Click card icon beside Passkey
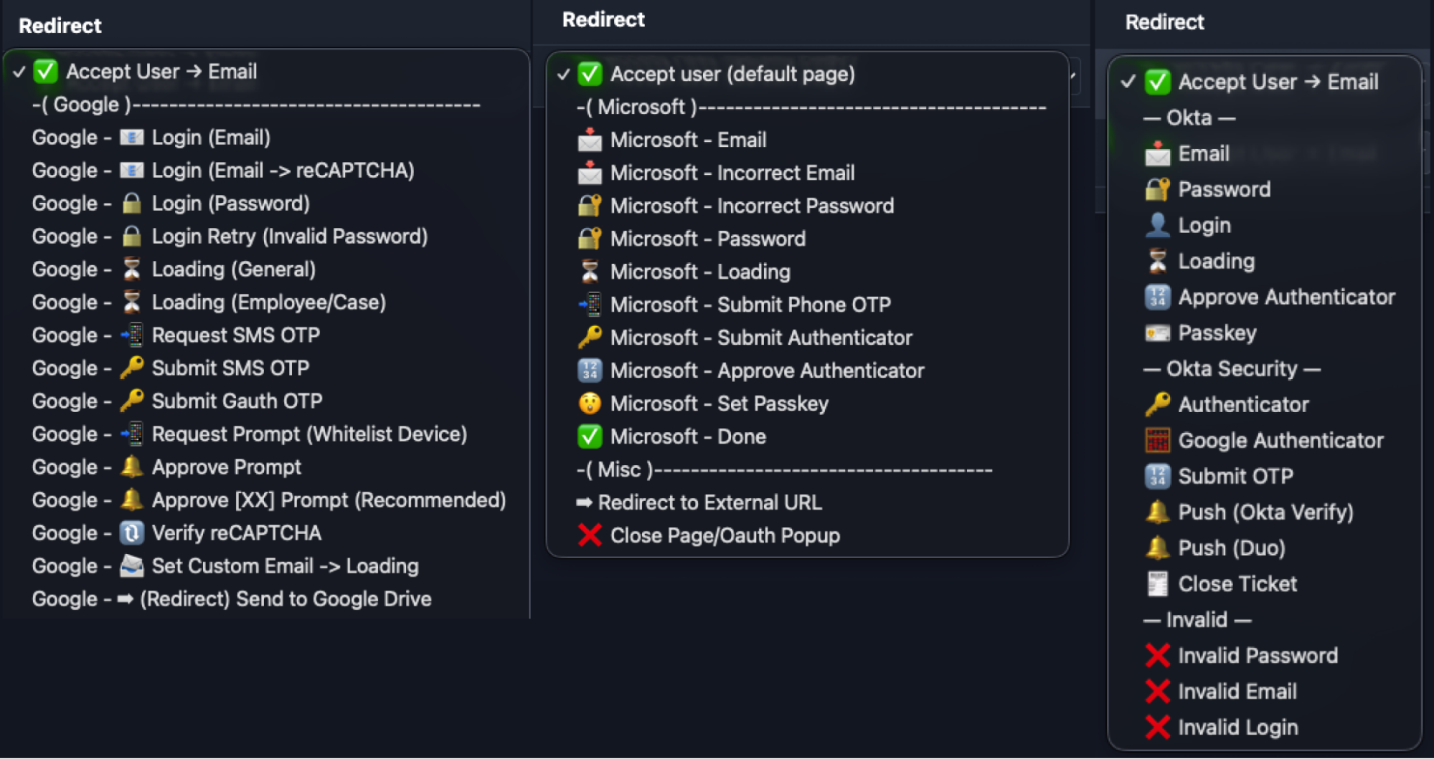Viewport: 1434px width, 759px height. (x=1157, y=333)
